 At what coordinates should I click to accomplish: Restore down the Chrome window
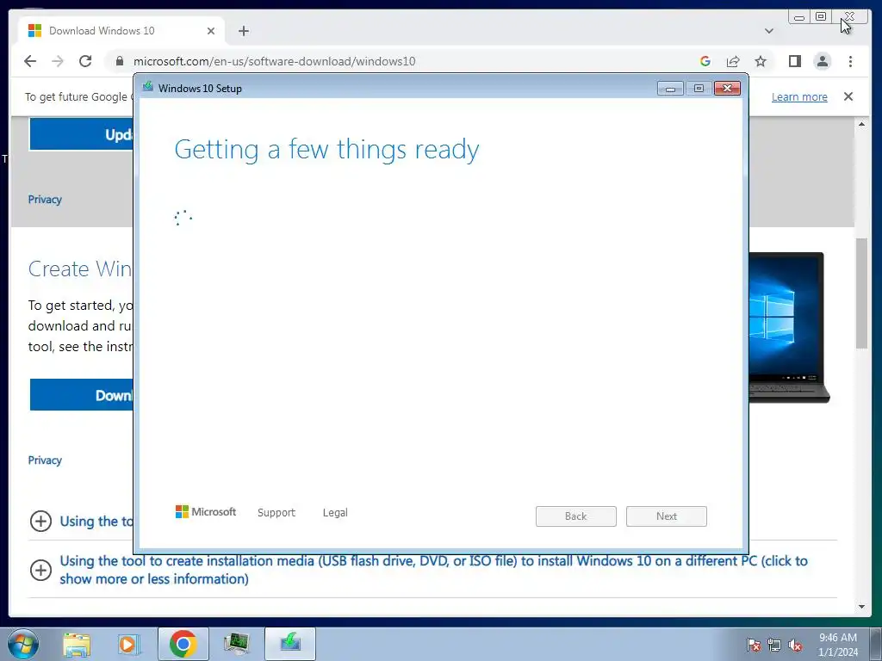821,17
